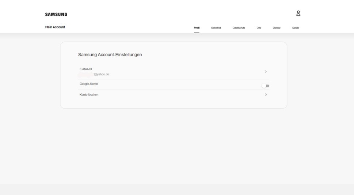Open the Datenschutz tab

click(239, 28)
